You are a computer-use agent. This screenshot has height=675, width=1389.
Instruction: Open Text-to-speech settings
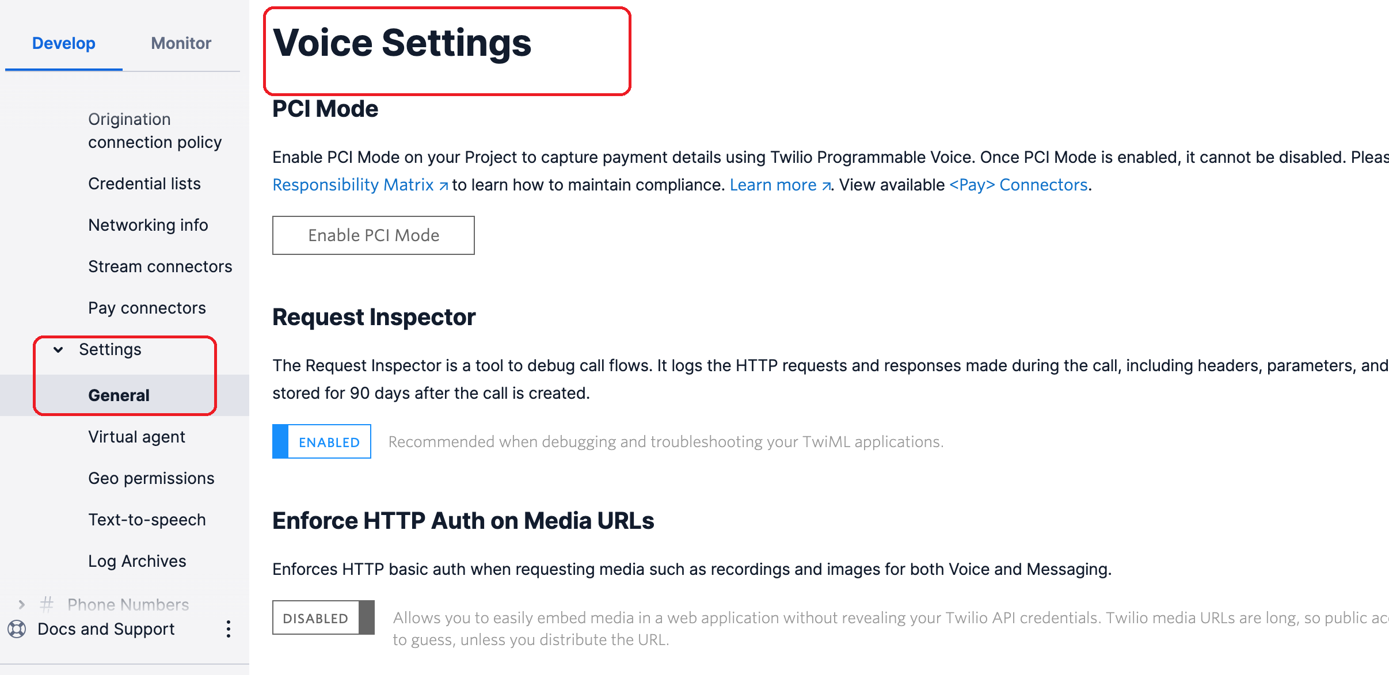(147, 520)
